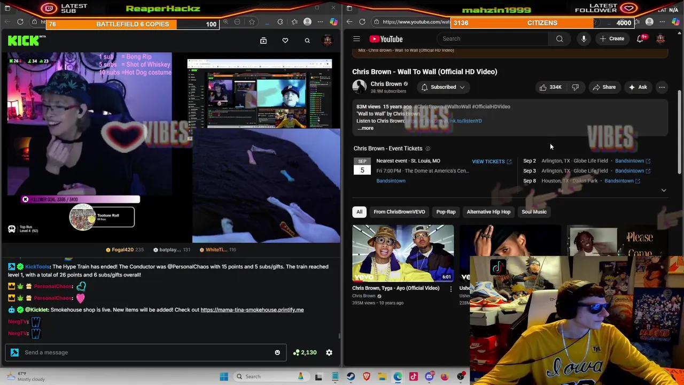Viewport: 684px width, 385px height.
Task: Open the Discord taskbar icon
Action: point(429,376)
